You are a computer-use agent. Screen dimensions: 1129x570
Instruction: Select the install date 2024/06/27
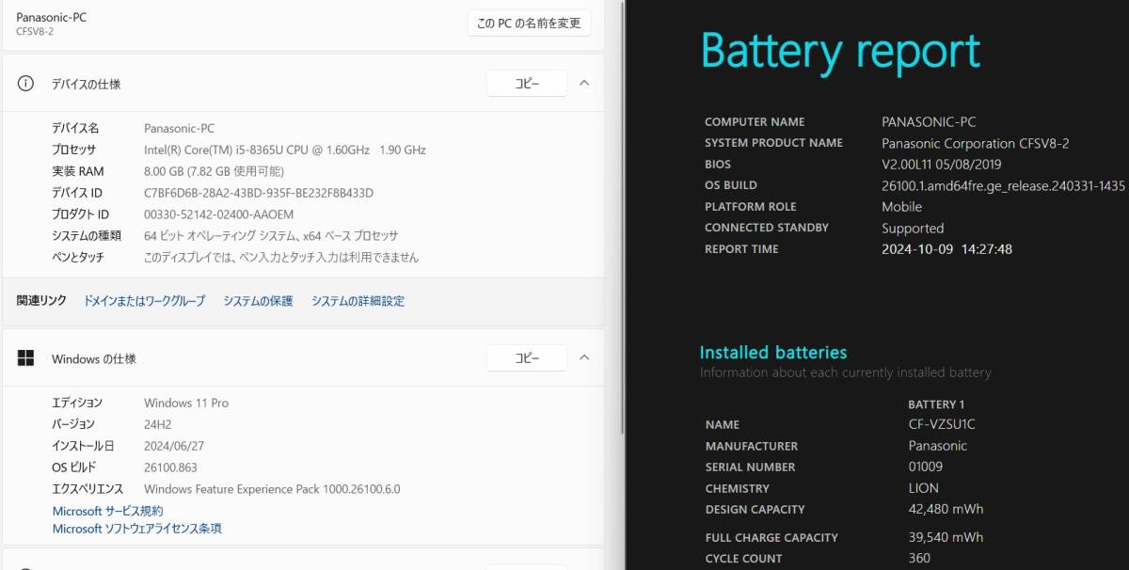[176, 446]
